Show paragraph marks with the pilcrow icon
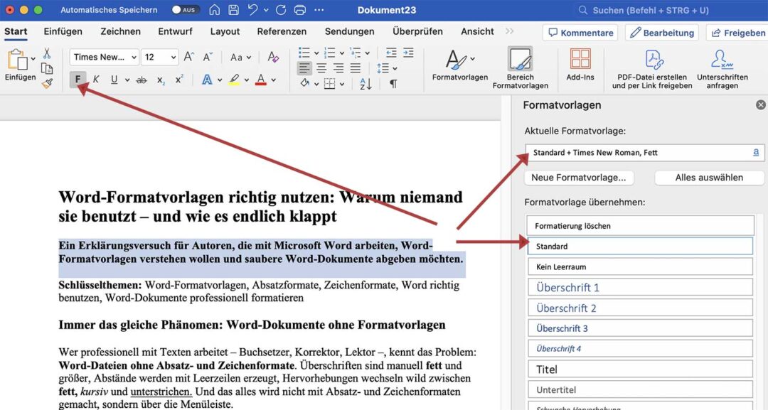The height and width of the screenshot is (410, 768). click(393, 83)
